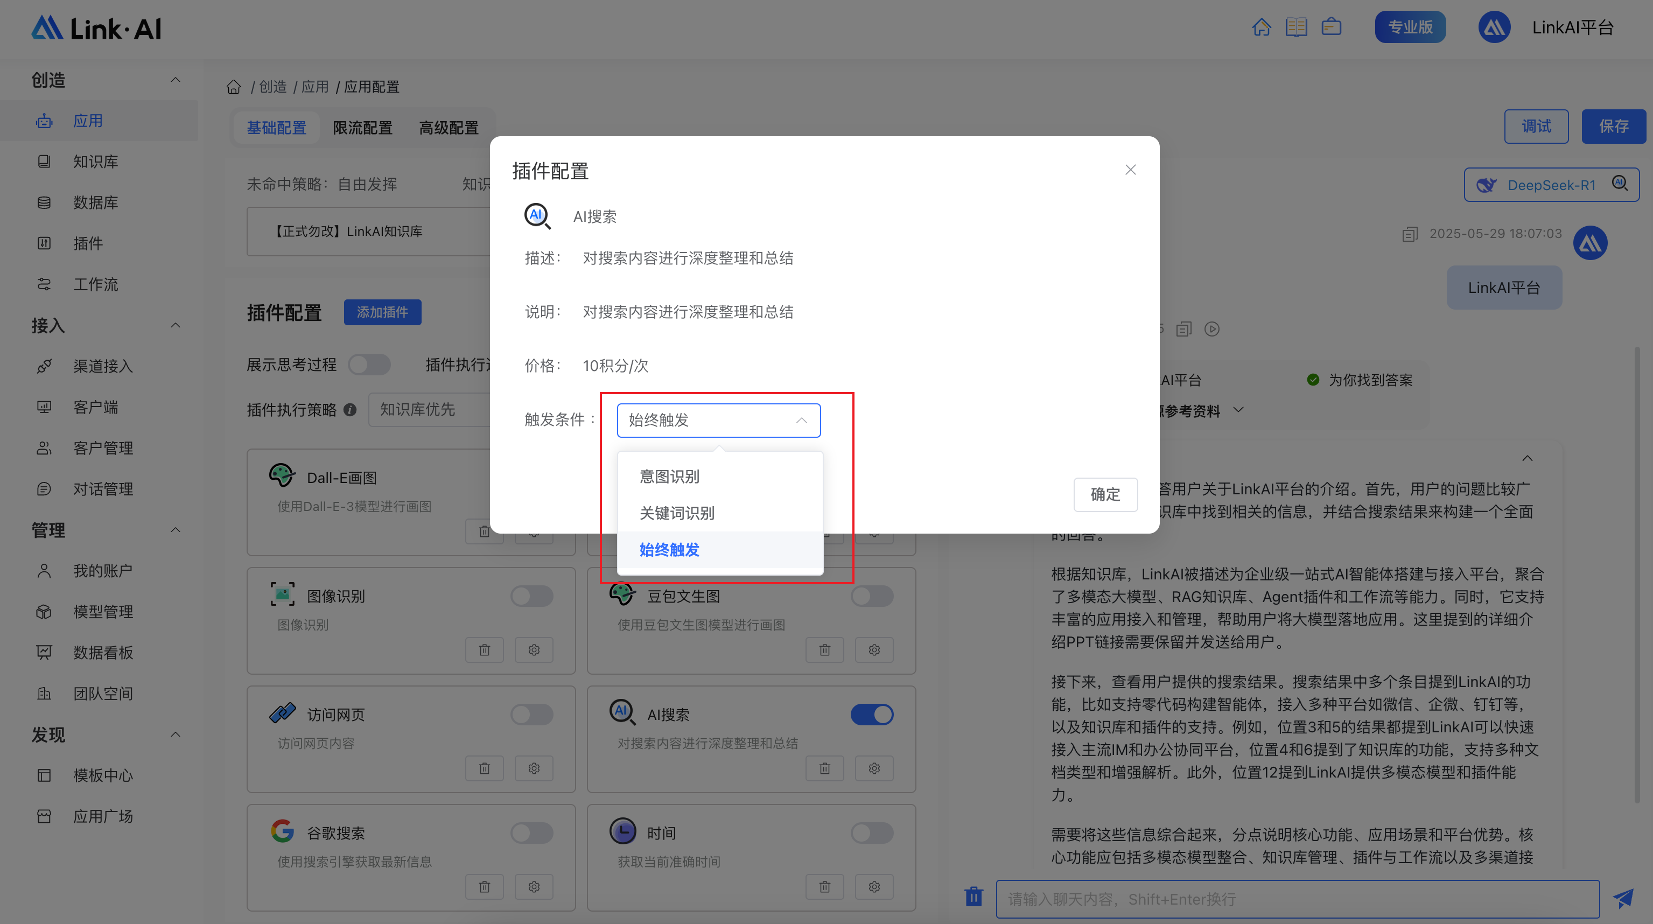Enable the 时间 plugin switch
1653x924 pixels.
872,833
